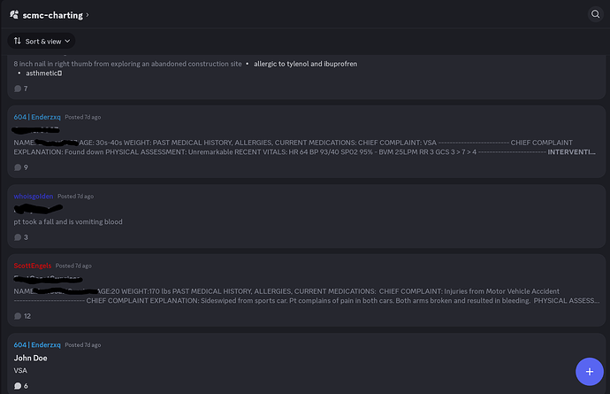This screenshot has width=610, height=394.
Task: Create a new post with plus button
Action: [x=590, y=371]
